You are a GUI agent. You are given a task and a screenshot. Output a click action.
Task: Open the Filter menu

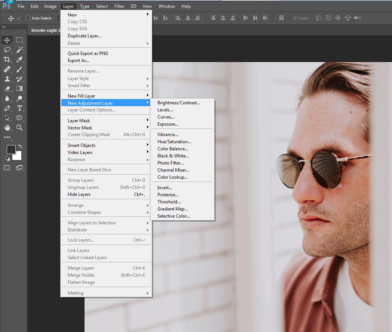tap(119, 6)
